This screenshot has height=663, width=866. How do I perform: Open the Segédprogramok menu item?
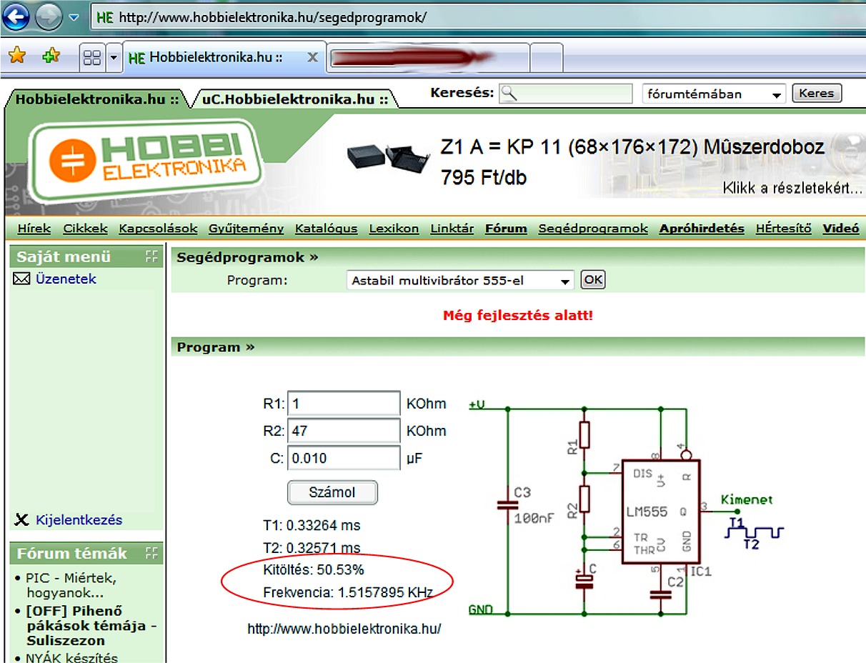593,229
